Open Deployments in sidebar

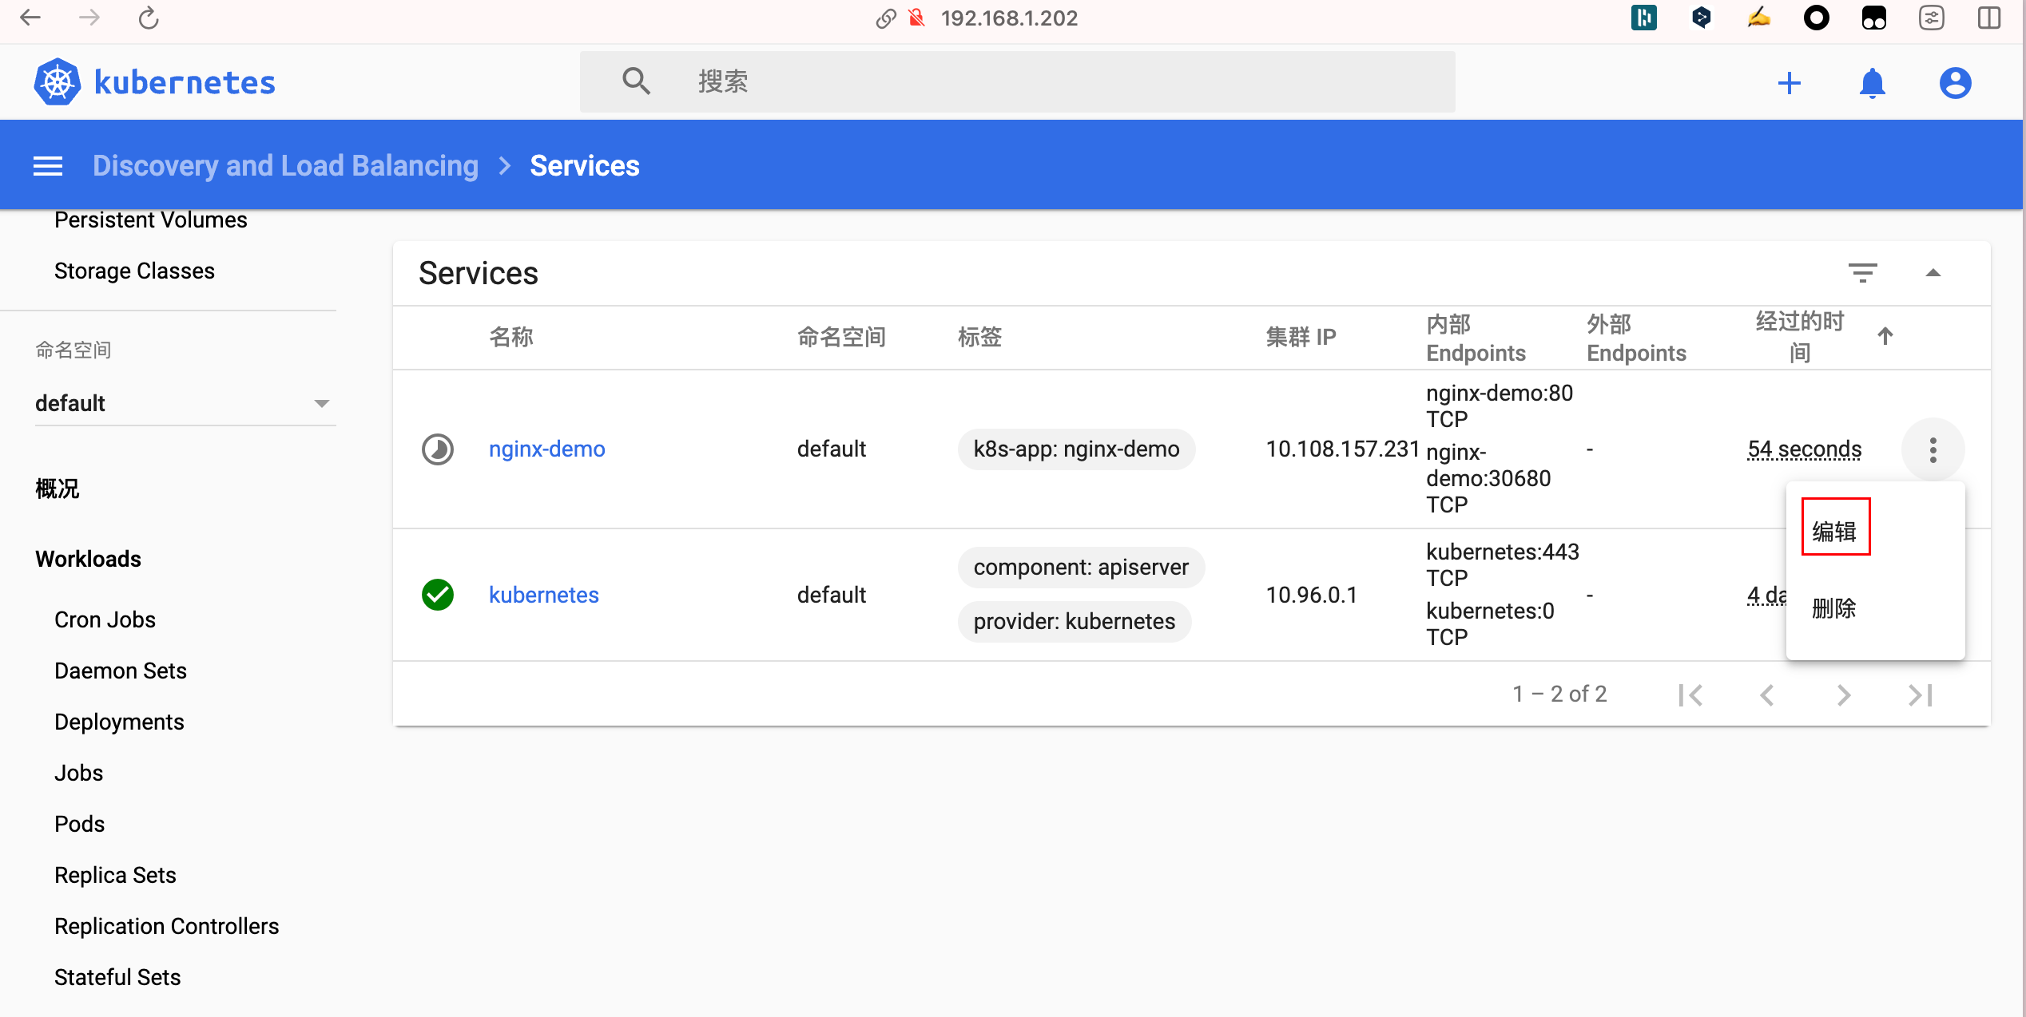119,722
